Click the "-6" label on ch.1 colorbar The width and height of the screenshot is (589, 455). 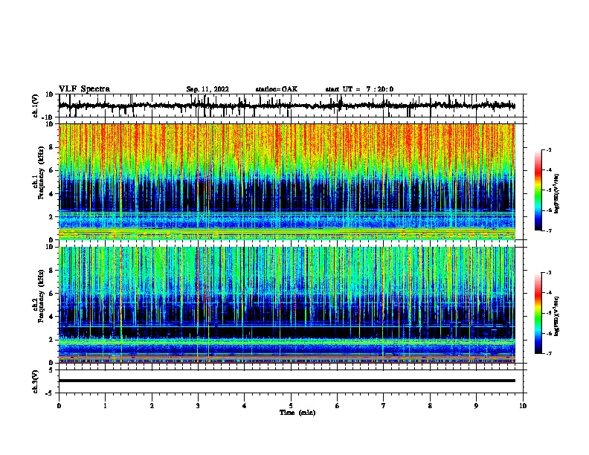click(x=549, y=210)
